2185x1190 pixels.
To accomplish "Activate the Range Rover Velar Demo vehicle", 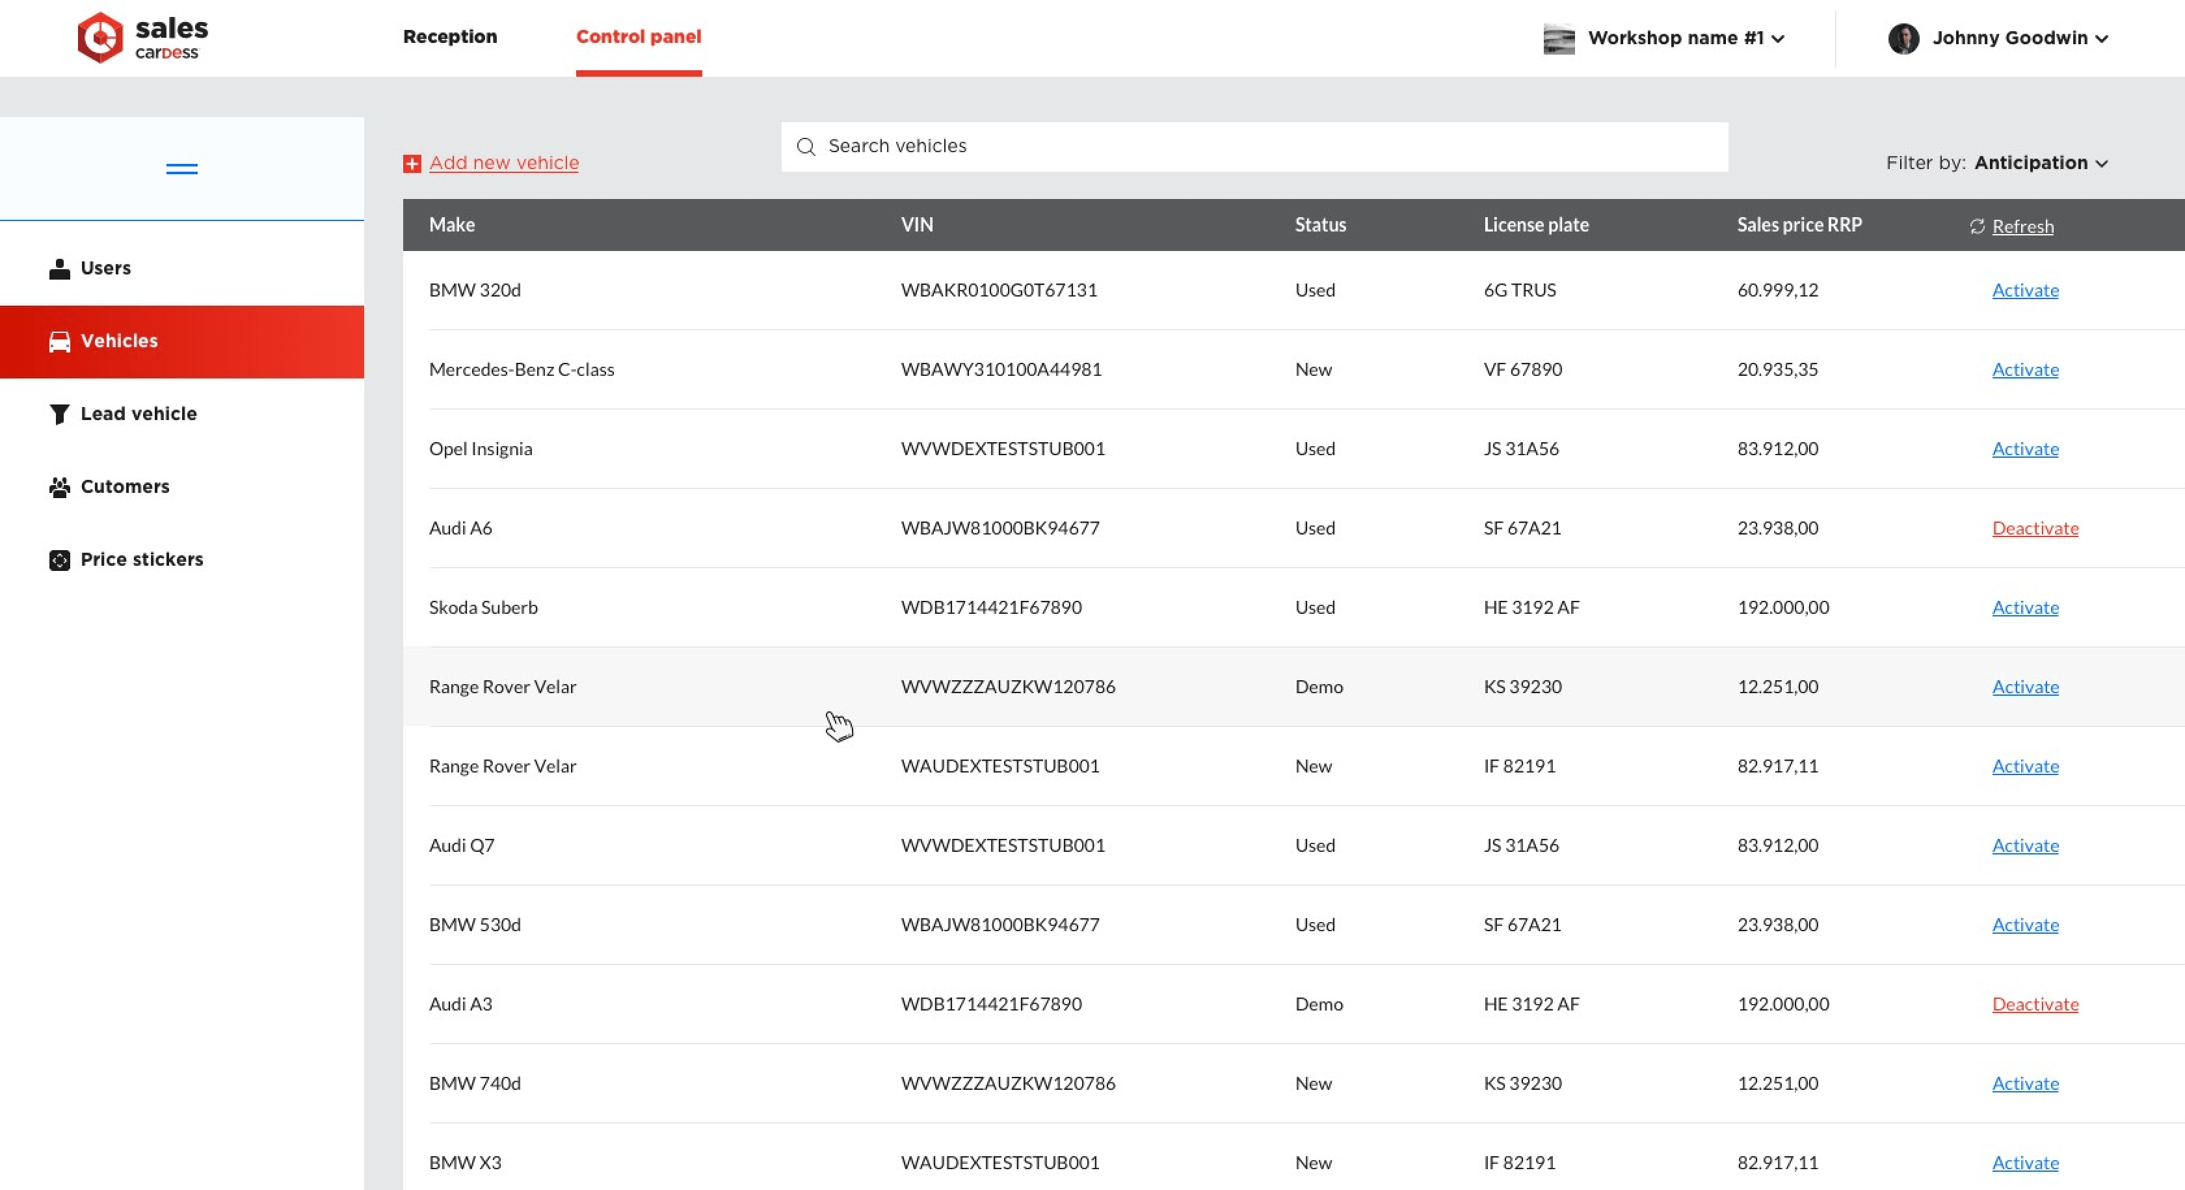I will pos(2026,687).
